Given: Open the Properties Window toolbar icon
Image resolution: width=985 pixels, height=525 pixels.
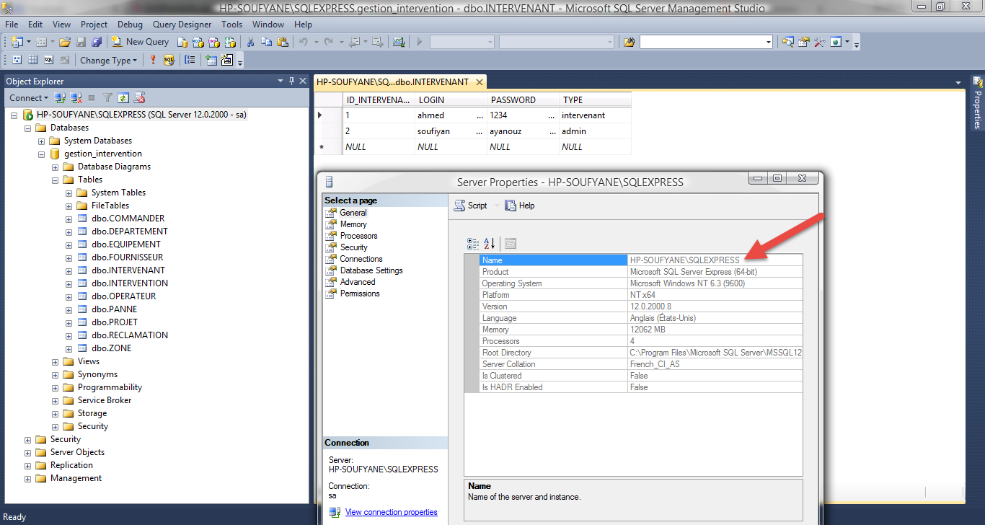Looking at the screenshot, I should 803,42.
